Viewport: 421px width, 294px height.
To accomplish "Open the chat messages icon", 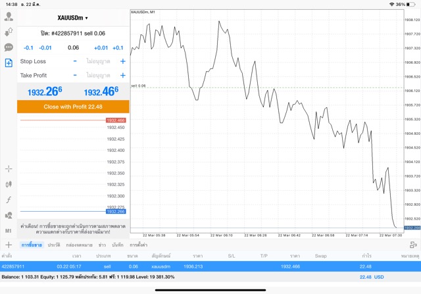I will click(x=9, y=47).
